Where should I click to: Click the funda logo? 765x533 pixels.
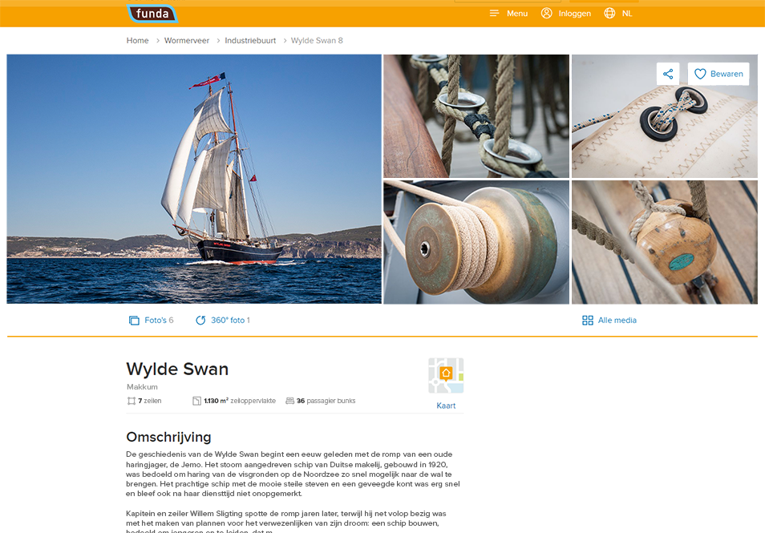click(152, 14)
